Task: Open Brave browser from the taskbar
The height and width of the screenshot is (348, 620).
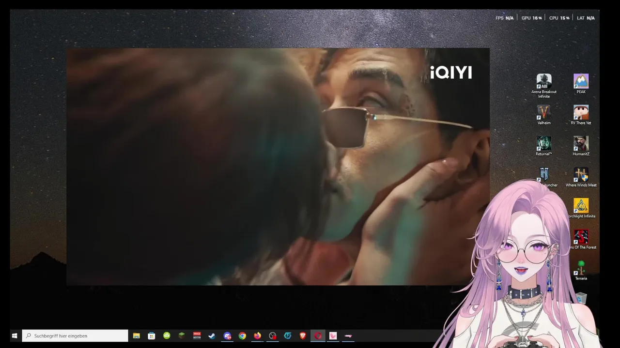Action: point(303,335)
